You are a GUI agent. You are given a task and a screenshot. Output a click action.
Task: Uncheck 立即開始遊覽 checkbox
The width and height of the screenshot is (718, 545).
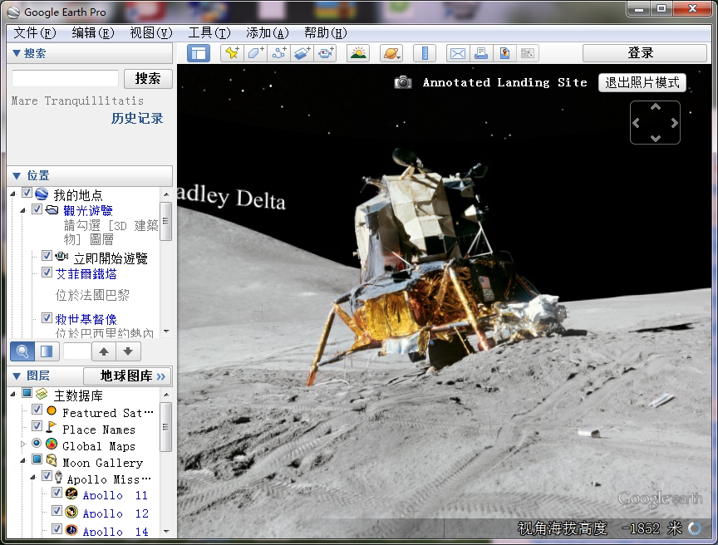click(47, 255)
